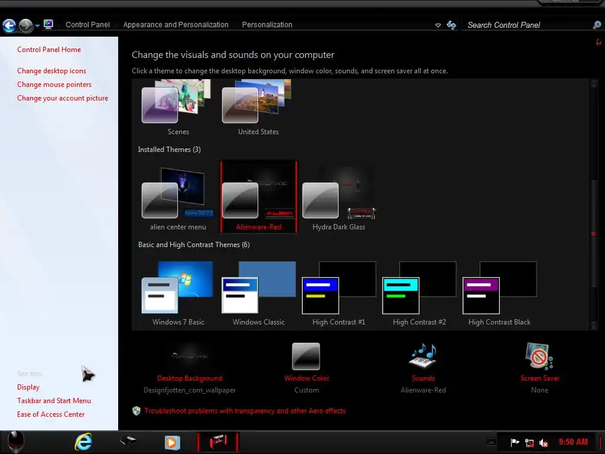Open Appearance and Personalization breadcrumb
This screenshot has width=605, height=454.
(x=175, y=25)
